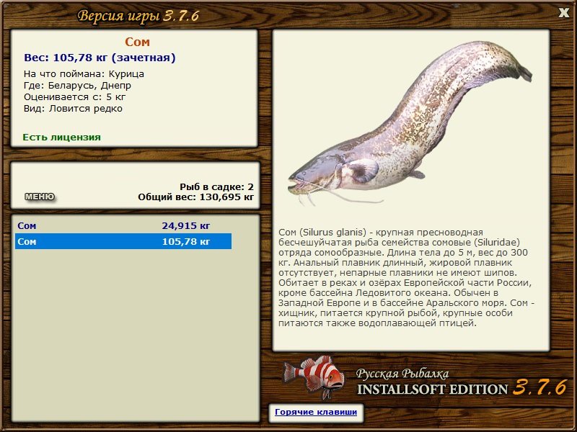Click the line Где: Беларусь, Днепр
The image size is (577, 432).
[77, 85]
